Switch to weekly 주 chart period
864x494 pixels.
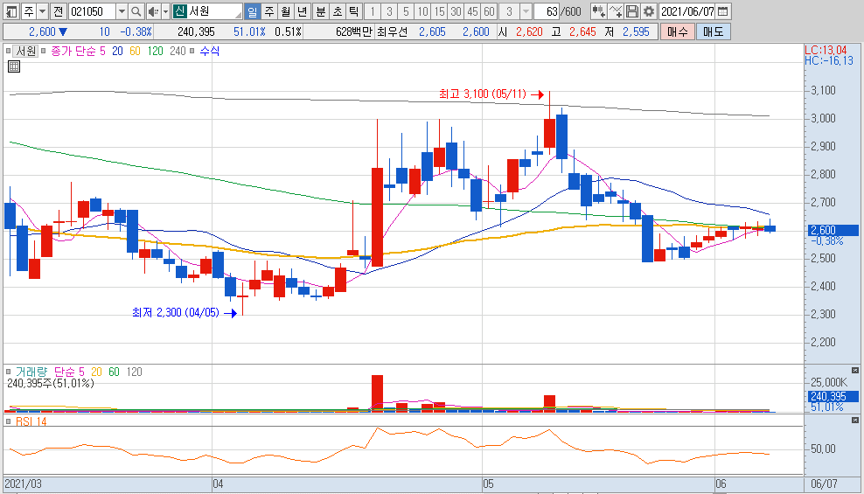268,11
